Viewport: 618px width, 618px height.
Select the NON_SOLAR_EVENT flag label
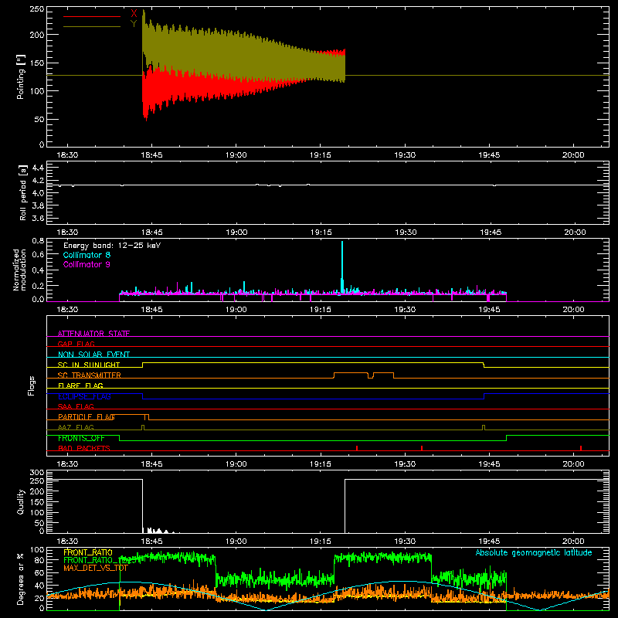93,355
